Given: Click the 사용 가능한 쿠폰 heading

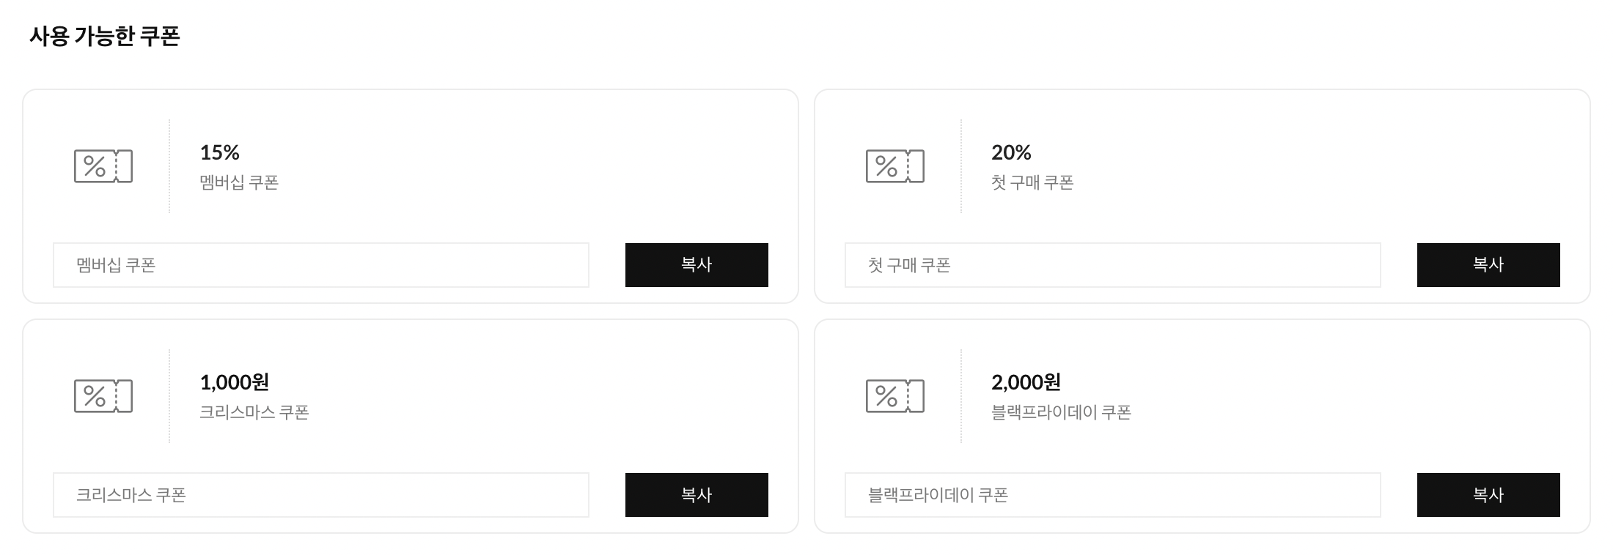Looking at the screenshot, I should [x=105, y=36].
